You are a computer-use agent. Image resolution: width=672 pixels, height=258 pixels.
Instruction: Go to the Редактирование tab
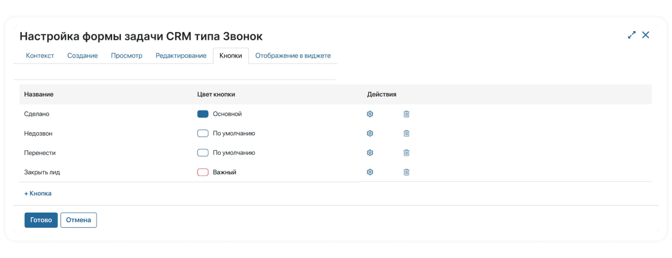click(181, 56)
